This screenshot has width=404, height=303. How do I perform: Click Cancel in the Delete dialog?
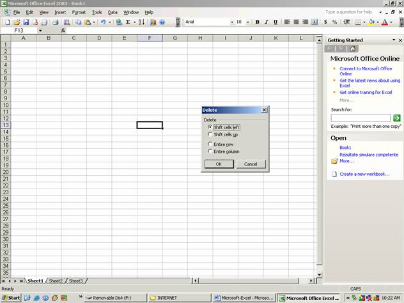[251, 164]
